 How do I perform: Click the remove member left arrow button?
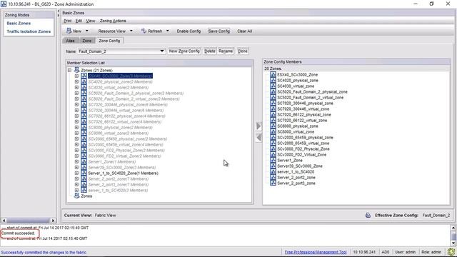tap(258, 138)
